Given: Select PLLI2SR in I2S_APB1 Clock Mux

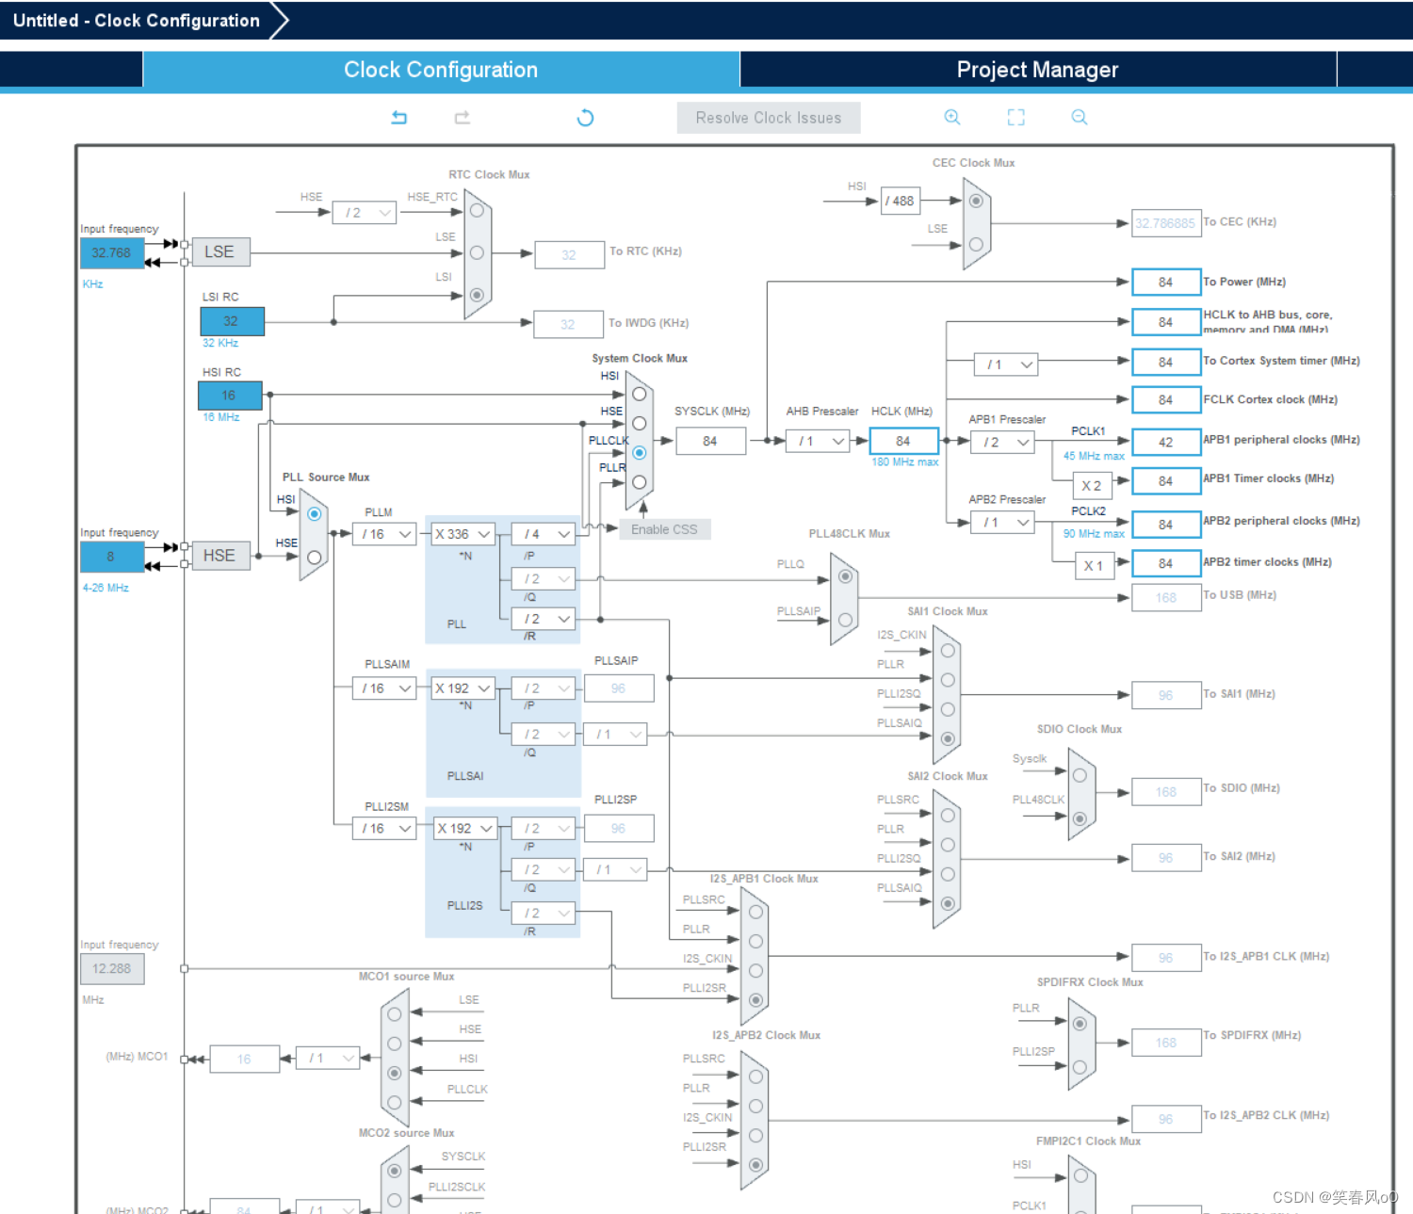Looking at the screenshot, I should 755,1000.
